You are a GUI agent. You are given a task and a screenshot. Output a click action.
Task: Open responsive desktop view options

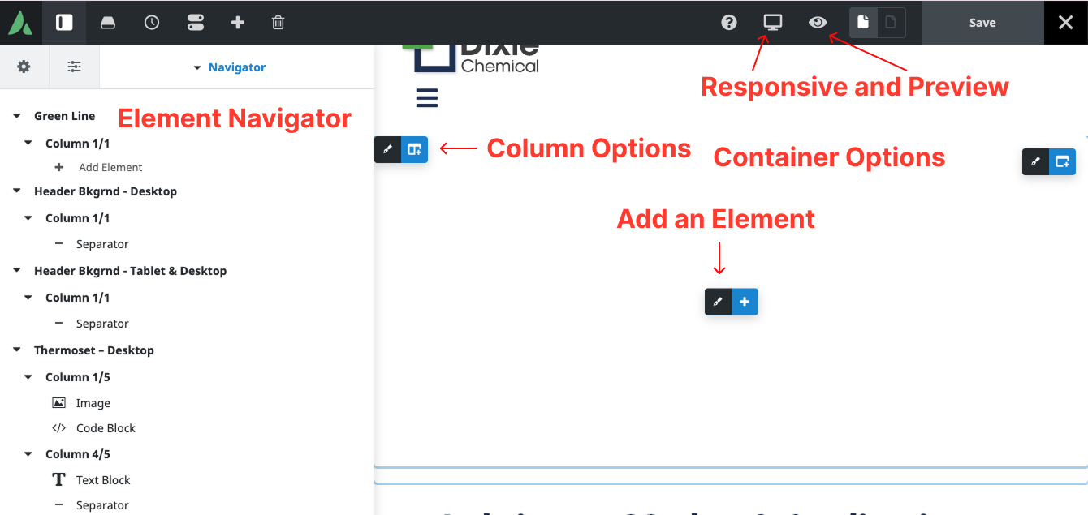(x=772, y=23)
